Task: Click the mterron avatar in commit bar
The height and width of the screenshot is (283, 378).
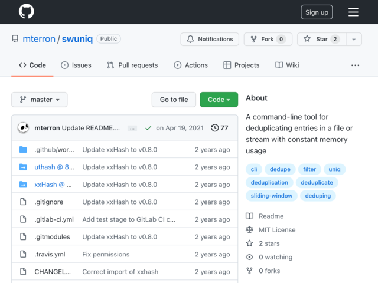Action: (x=24, y=128)
